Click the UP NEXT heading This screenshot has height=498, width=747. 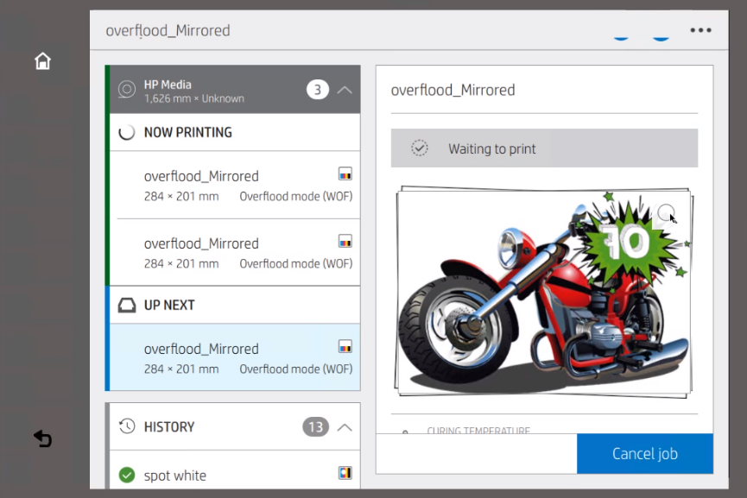169,306
